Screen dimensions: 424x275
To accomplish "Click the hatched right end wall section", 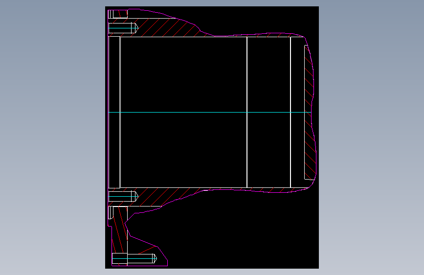I will tap(310, 113).
